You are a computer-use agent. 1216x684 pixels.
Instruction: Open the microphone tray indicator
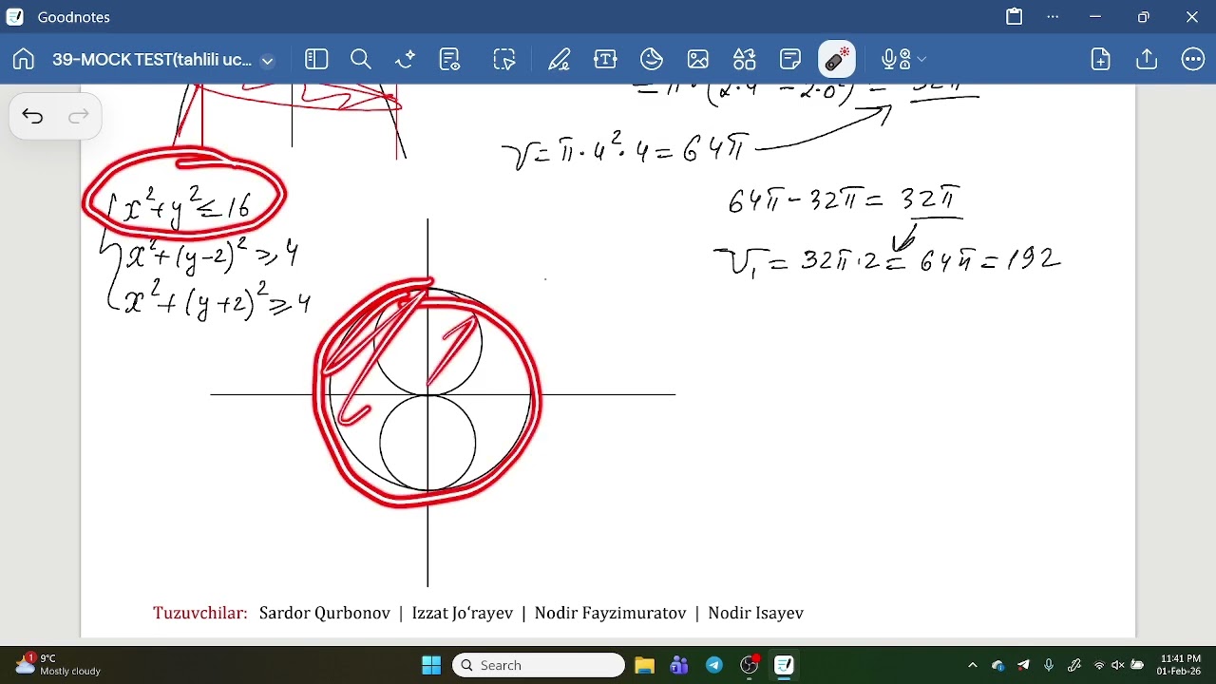click(1049, 665)
